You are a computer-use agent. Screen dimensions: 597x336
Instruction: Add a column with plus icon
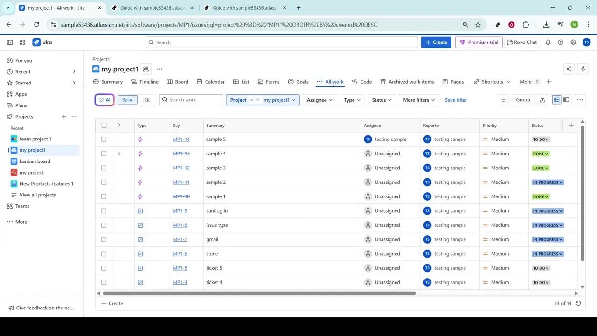[x=571, y=125]
